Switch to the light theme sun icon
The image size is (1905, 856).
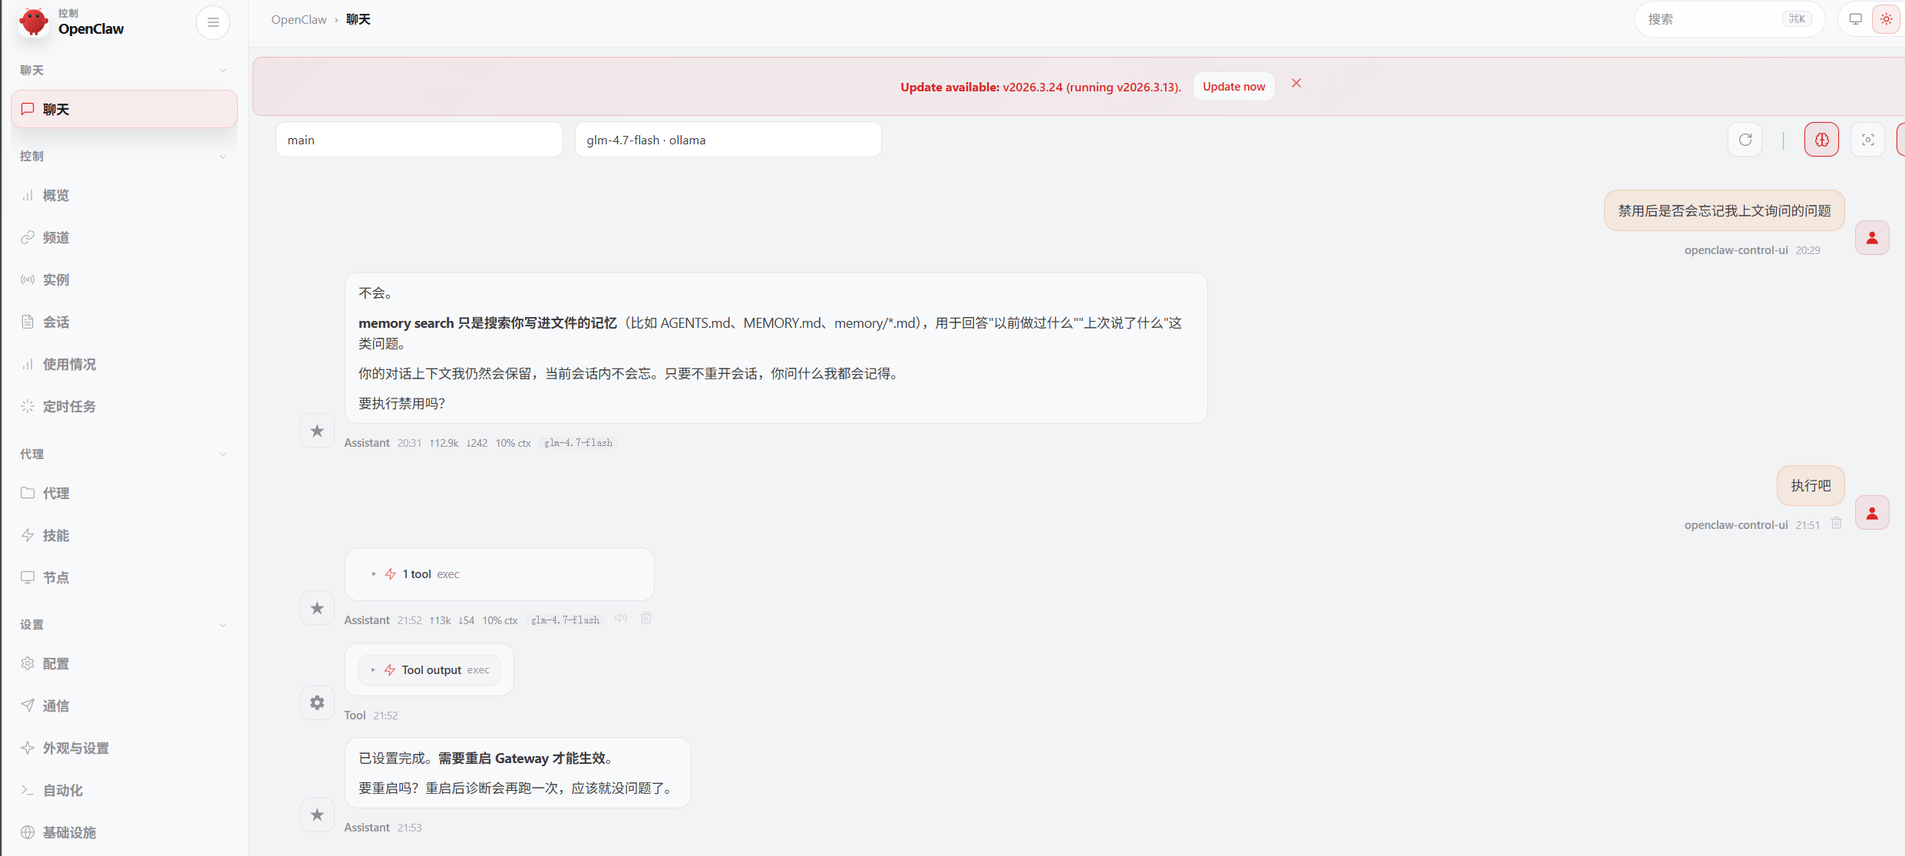click(1886, 19)
